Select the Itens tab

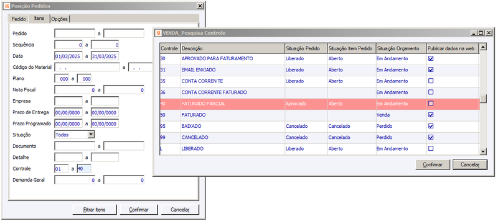point(39,19)
